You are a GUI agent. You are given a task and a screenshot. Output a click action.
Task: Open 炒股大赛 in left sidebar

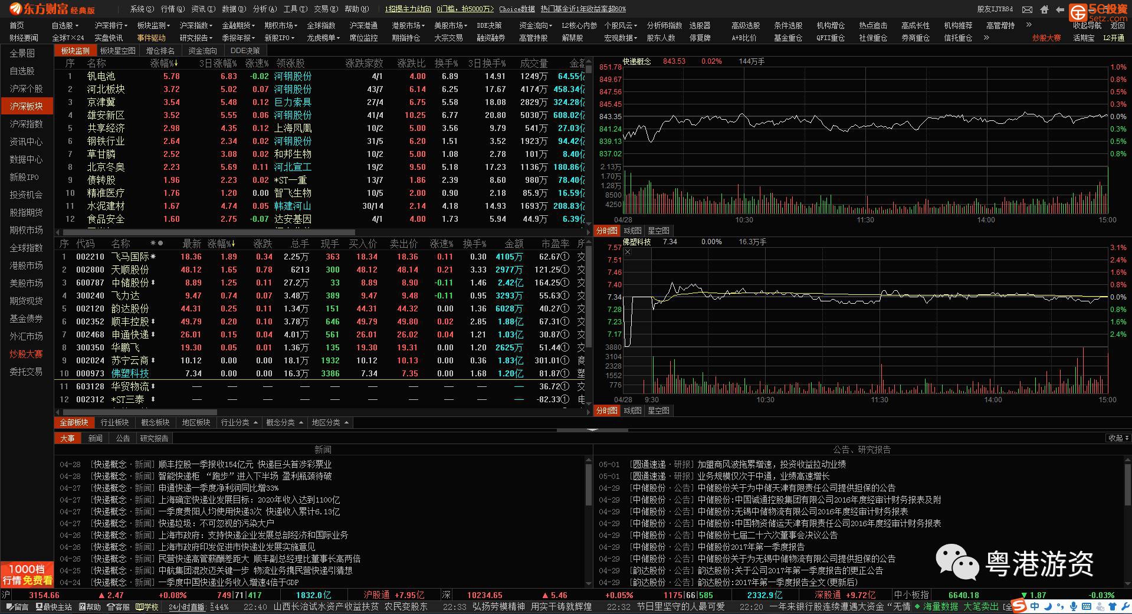click(x=27, y=354)
